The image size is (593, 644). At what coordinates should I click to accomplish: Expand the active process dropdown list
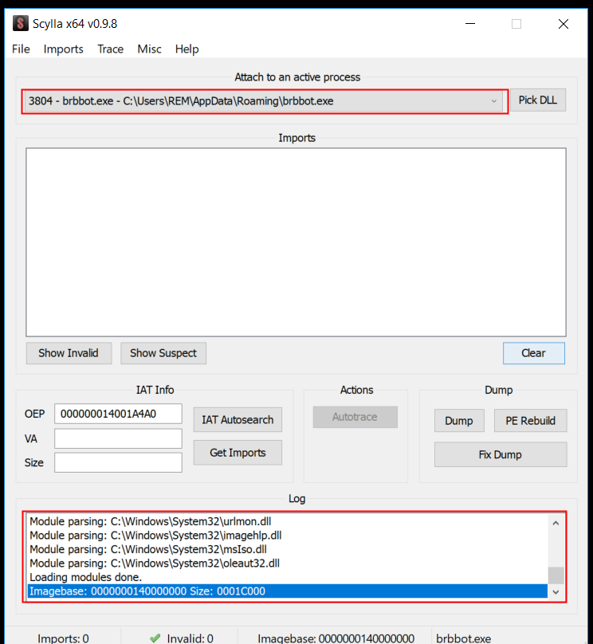point(493,101)
